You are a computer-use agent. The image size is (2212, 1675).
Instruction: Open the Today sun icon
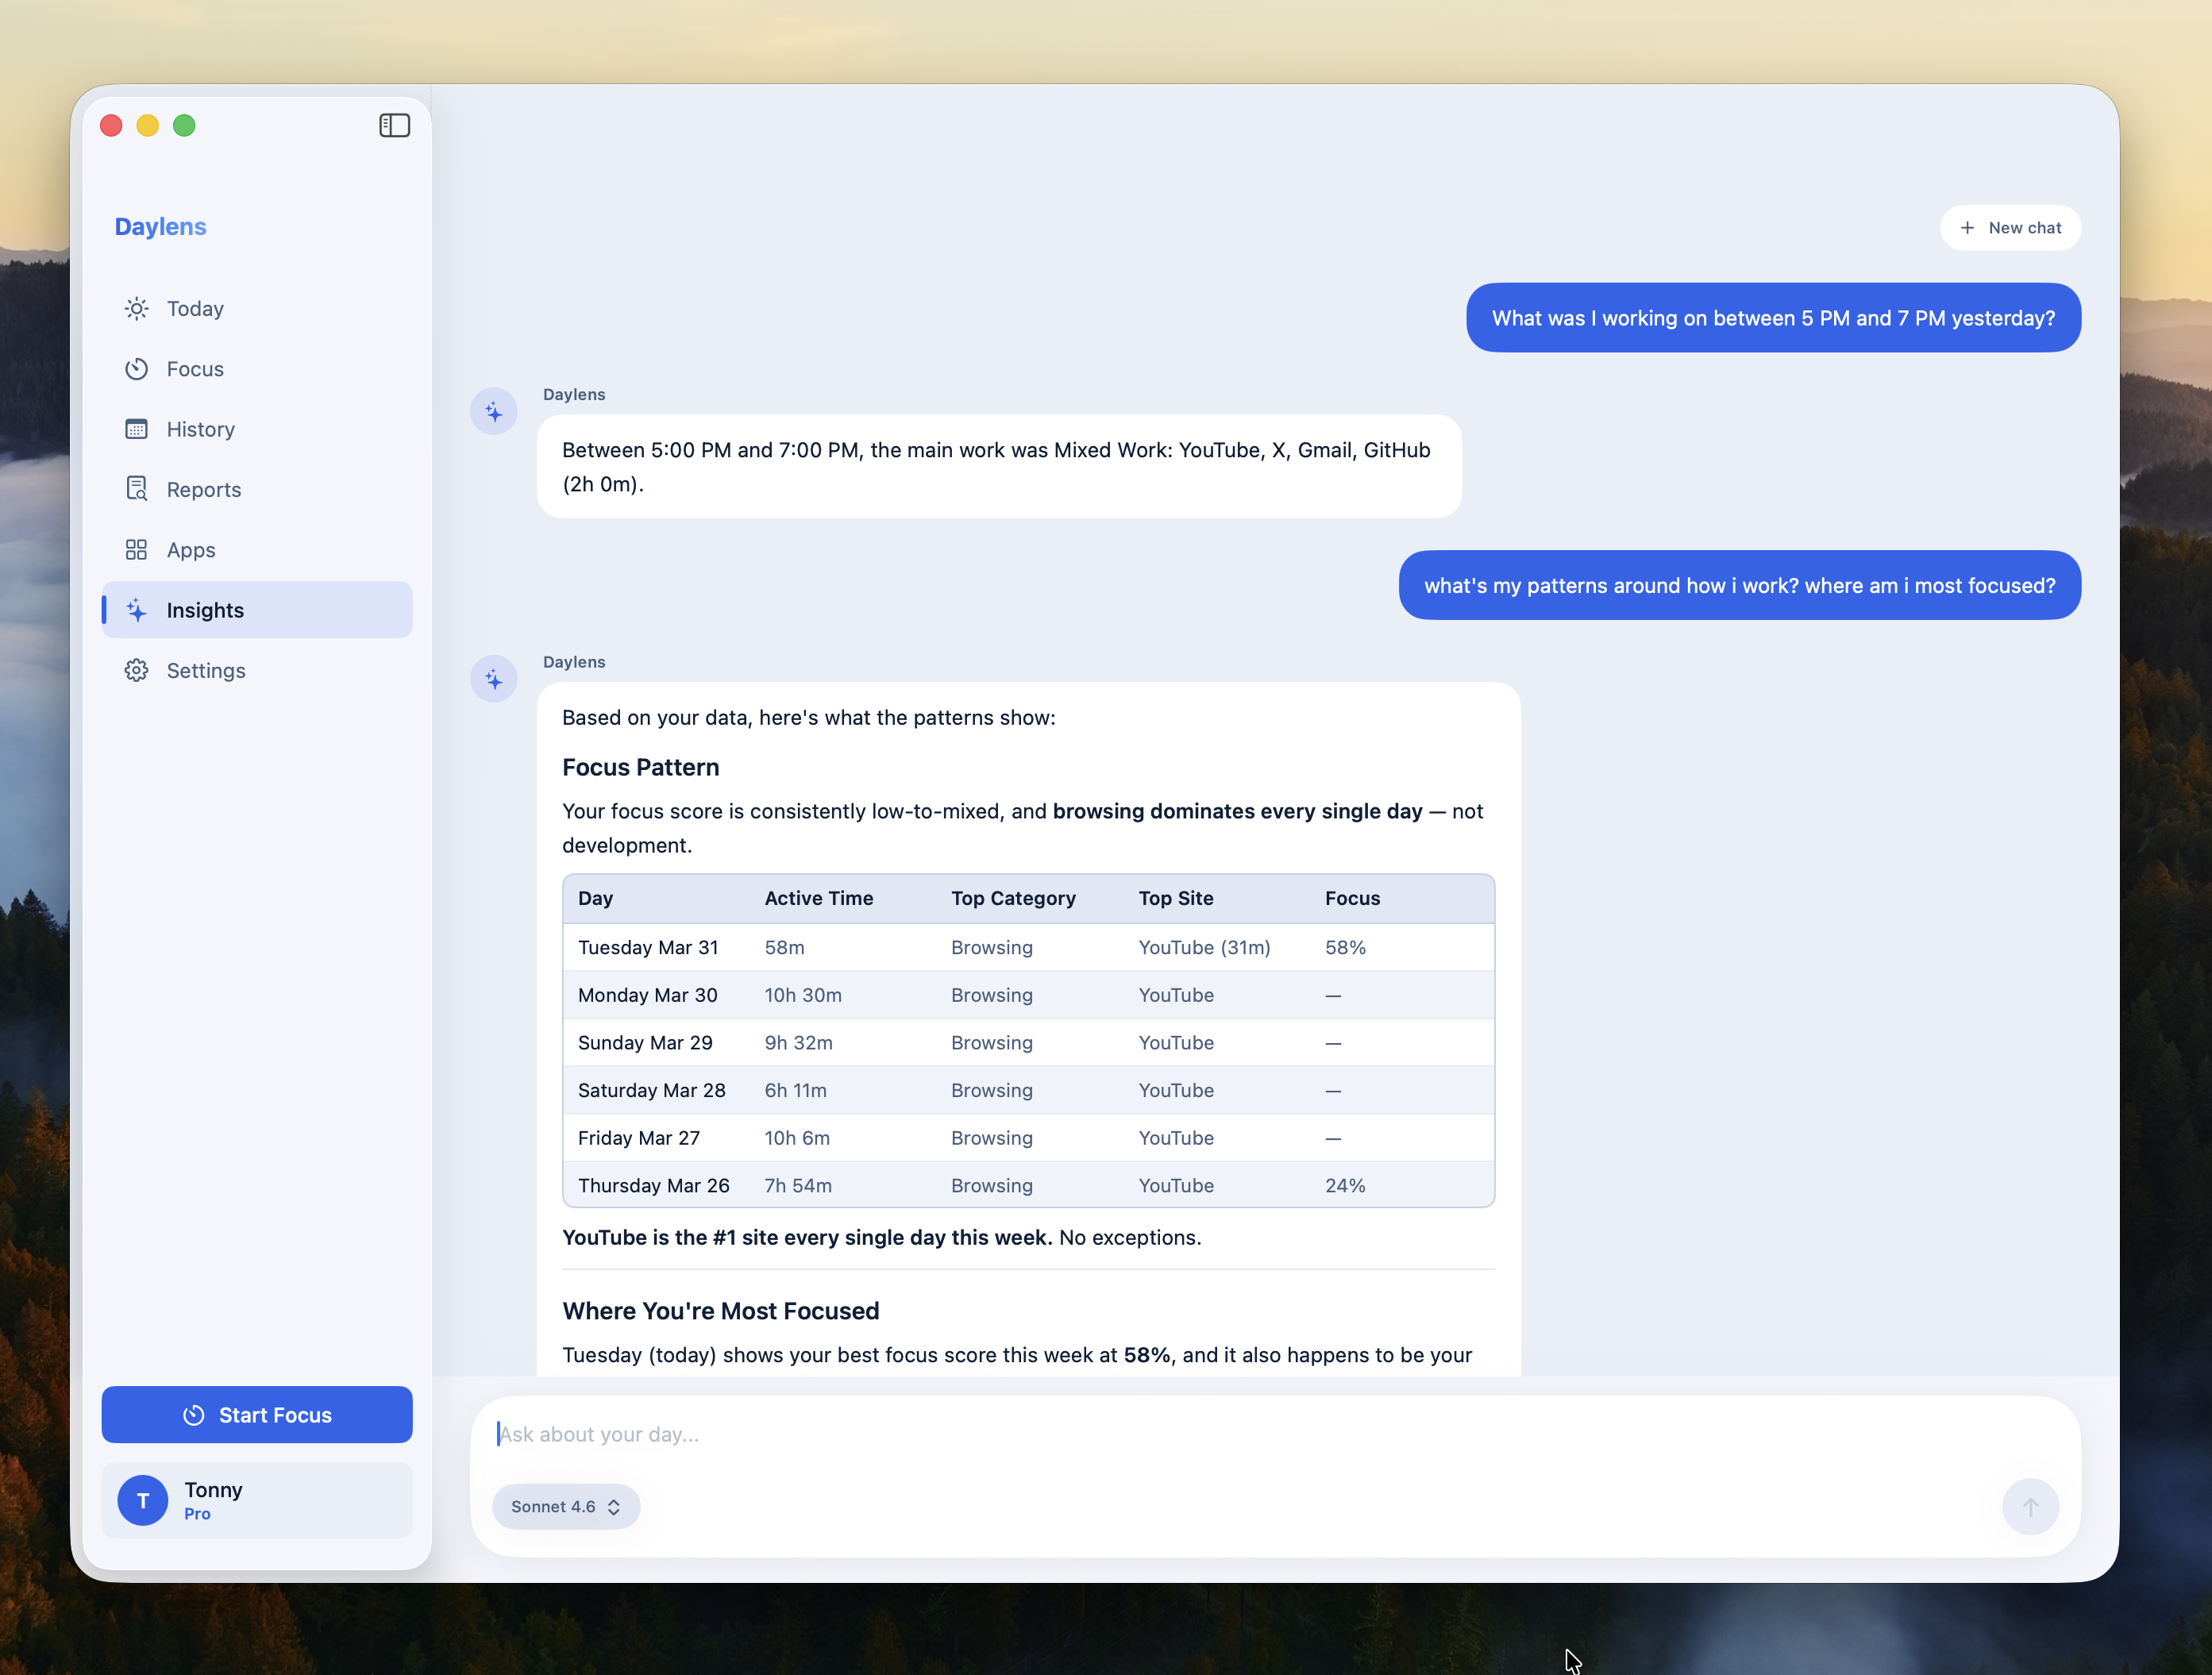pyautogui.click(x=137, y=308)
